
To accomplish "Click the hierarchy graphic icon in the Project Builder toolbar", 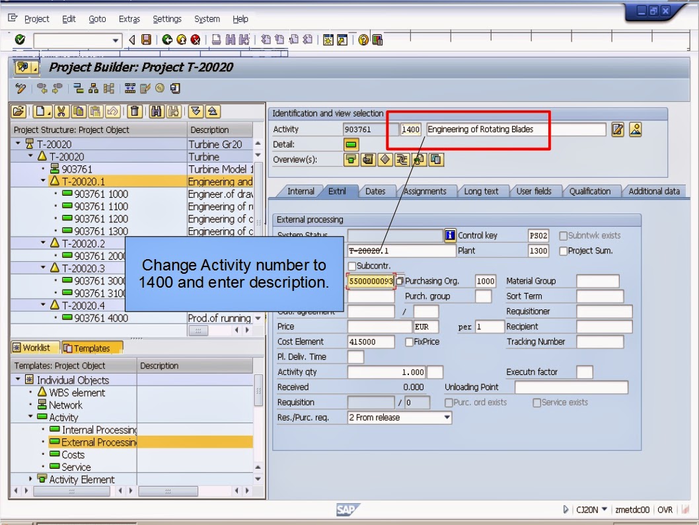I will 93,89.
